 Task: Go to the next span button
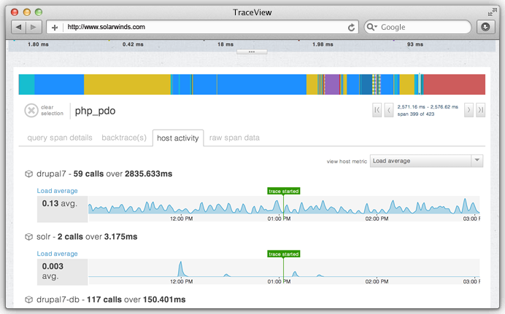tap(469, 110)
